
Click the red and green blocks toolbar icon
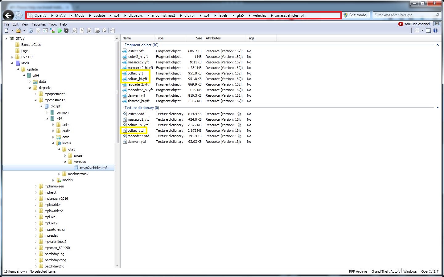(52, 30)
